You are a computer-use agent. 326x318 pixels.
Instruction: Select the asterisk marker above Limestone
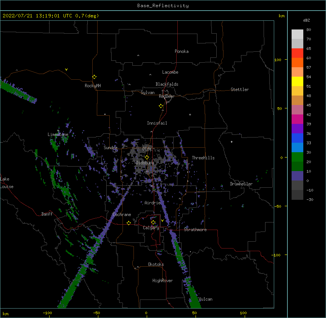(58, 131)
